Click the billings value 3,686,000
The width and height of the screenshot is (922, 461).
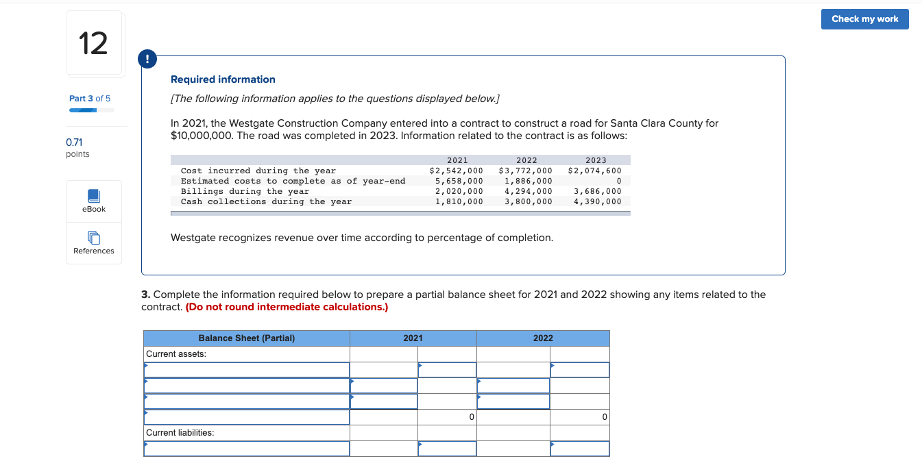point(598,191)
